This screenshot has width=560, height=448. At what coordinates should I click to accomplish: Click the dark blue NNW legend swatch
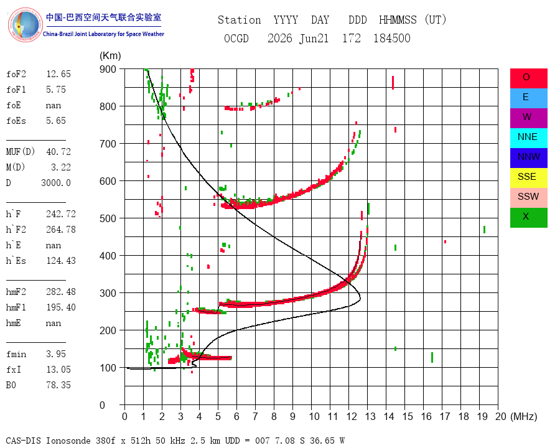coord(528,158)
